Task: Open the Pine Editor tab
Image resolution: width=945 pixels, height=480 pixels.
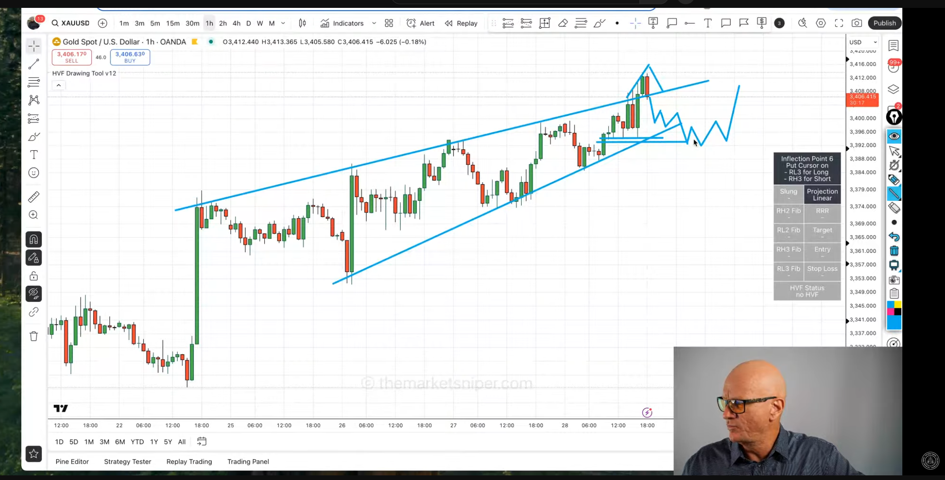Action: (x=72, y=461)
